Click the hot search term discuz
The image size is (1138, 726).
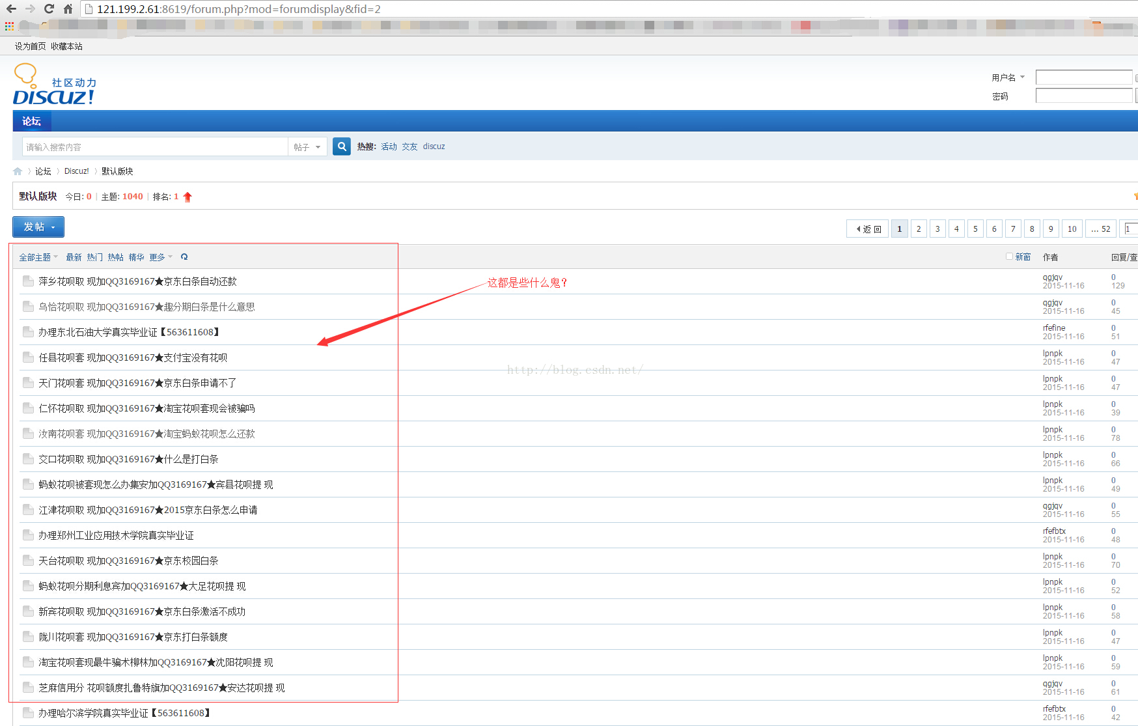click(x=434, y=147)
